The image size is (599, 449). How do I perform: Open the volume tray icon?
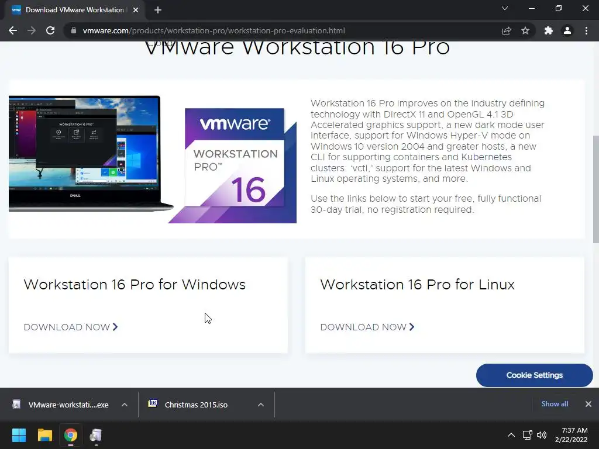tap(542, 435)
